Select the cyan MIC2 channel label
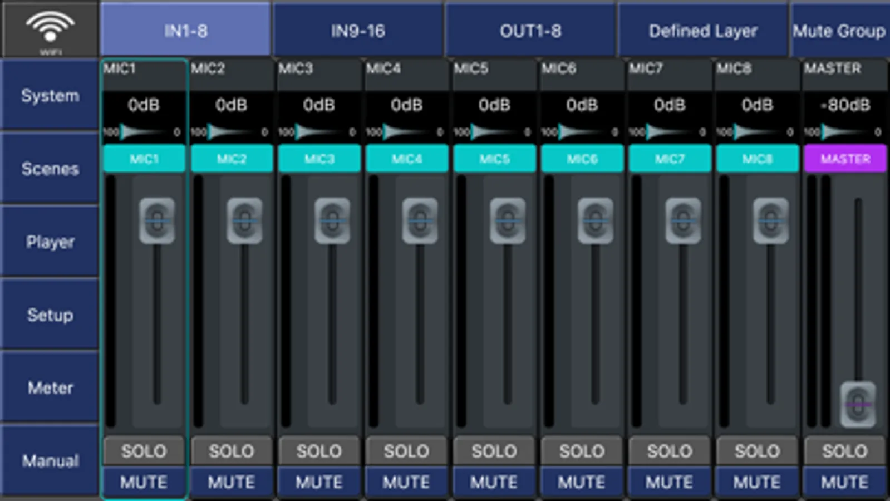 tap(232, 159)
